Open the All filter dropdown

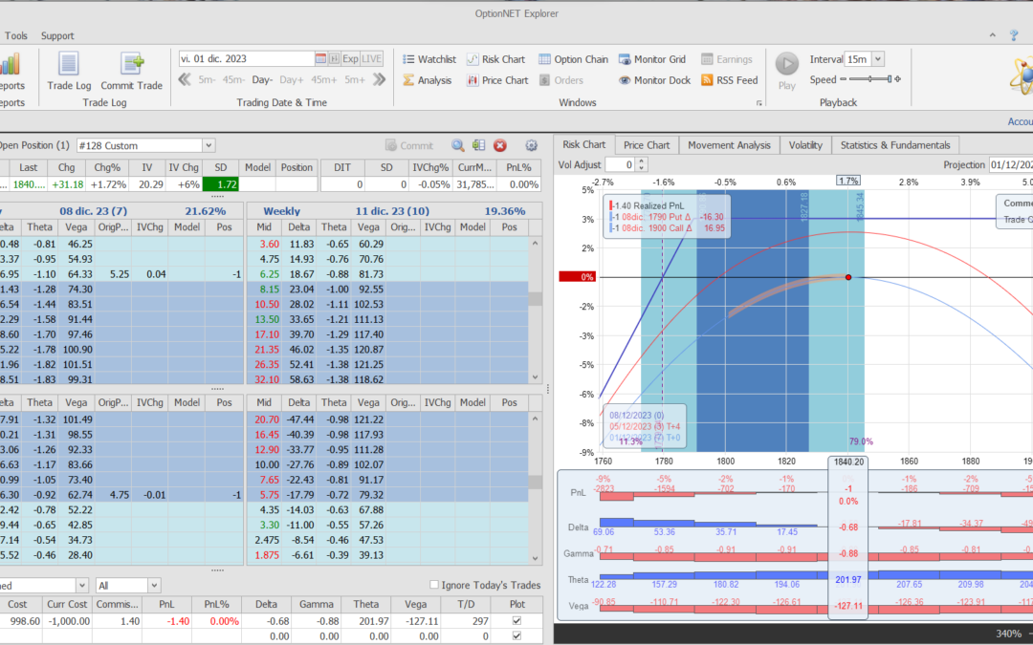tap(154, 585)
